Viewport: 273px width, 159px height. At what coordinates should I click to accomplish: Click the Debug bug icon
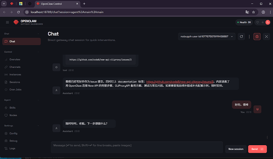click(6, 141)
